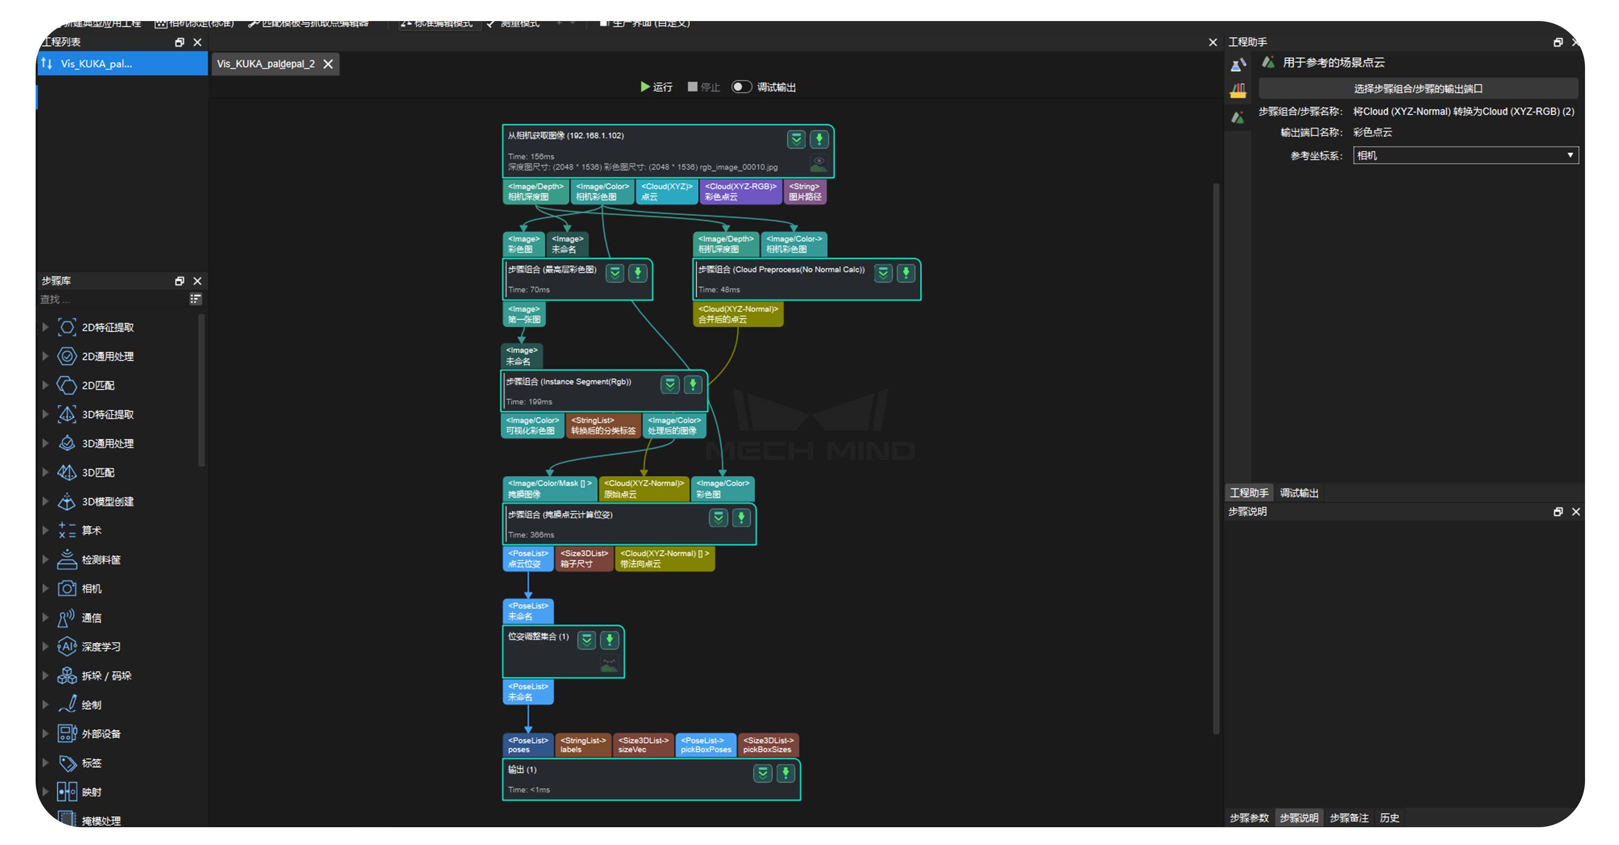This screenshot has height=845, width=1619.
Task: Click the 拆垛 / 码垛 palletizing category icon
Action: coord(67,674)
